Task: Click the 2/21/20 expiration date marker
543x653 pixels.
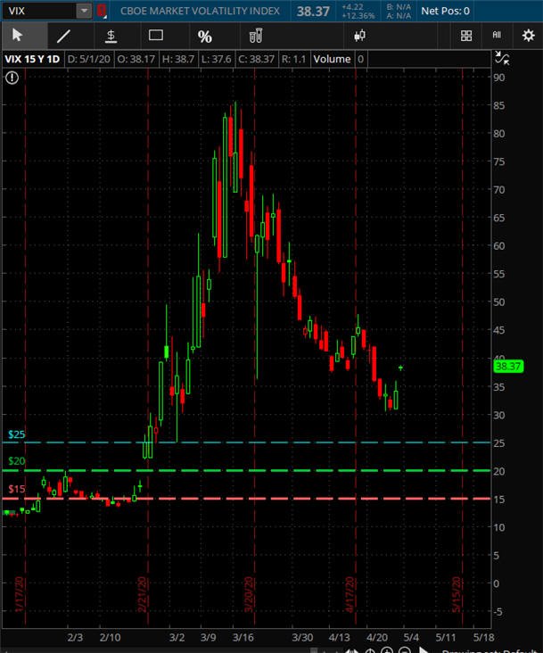Action: click(x=142, y=594)
